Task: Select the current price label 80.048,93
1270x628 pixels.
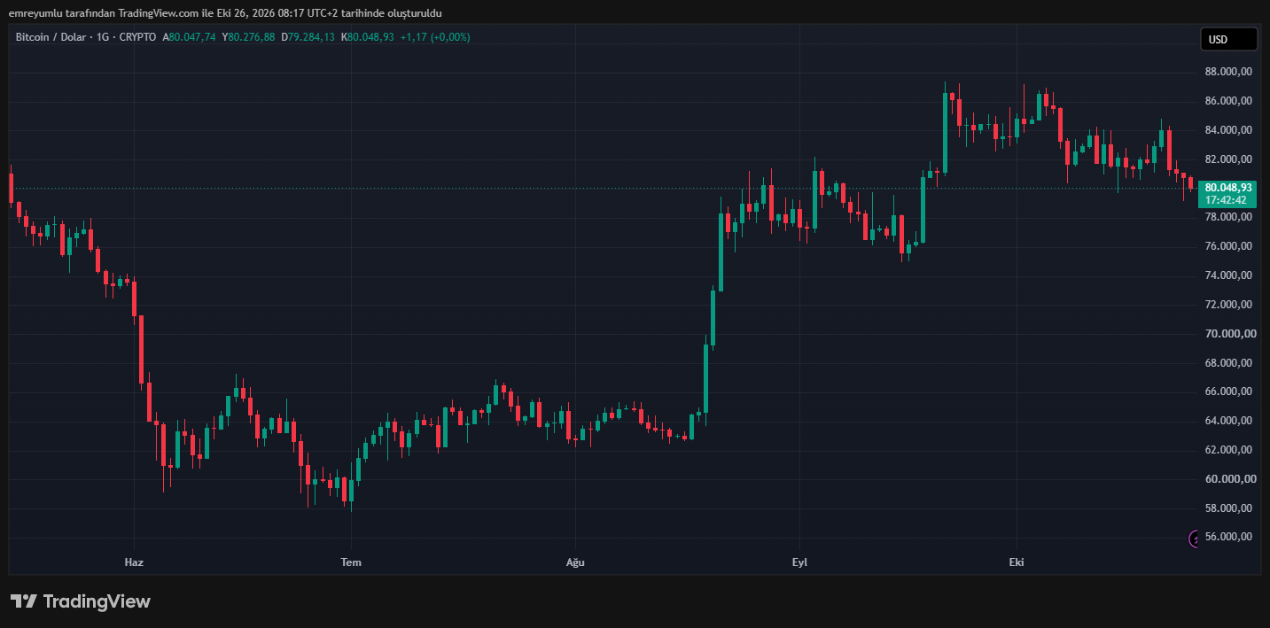Action: pyautogui.click(x=1227, y=188)
